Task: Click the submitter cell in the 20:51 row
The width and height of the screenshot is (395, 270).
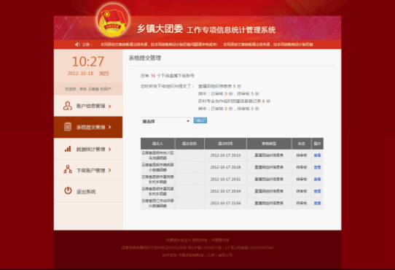Action: click(x=157, y=180)
